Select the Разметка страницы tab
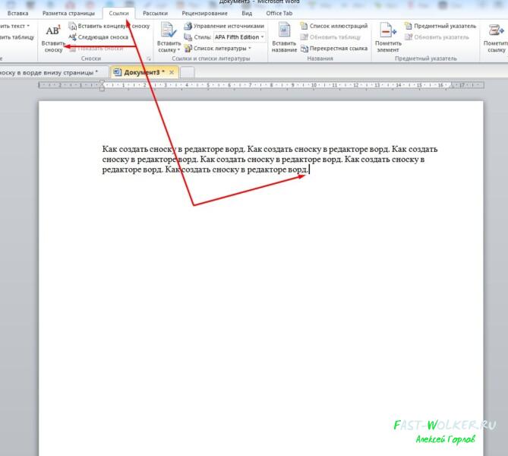The height and width of the screenshot is (456, 508). (68, 13)
